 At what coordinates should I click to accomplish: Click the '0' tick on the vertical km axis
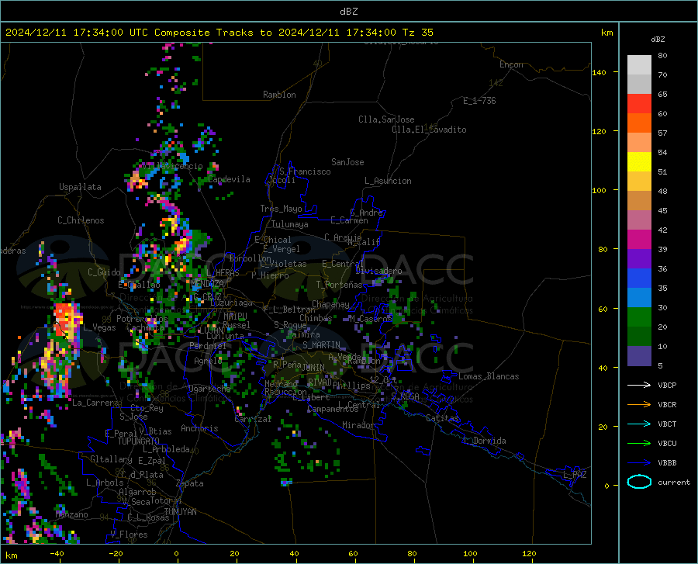[x=606, y=486]
